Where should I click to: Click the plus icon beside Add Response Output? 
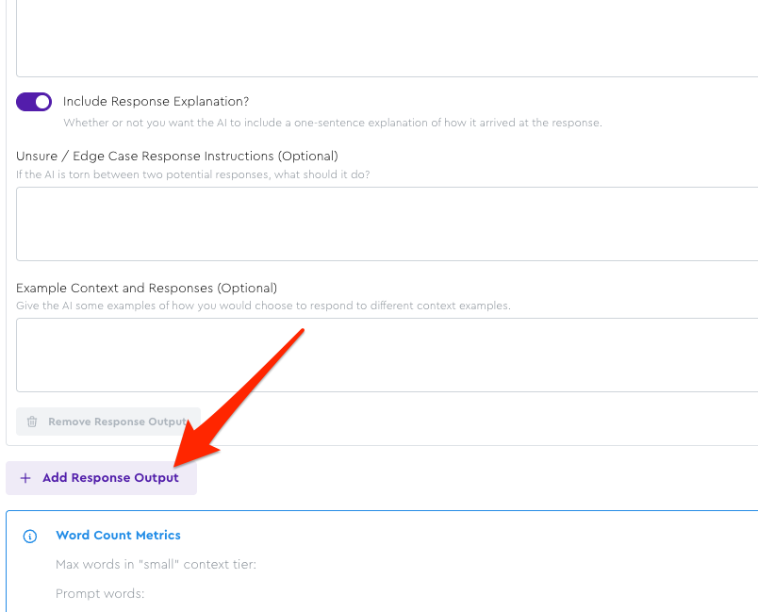[x=25, y=478]
